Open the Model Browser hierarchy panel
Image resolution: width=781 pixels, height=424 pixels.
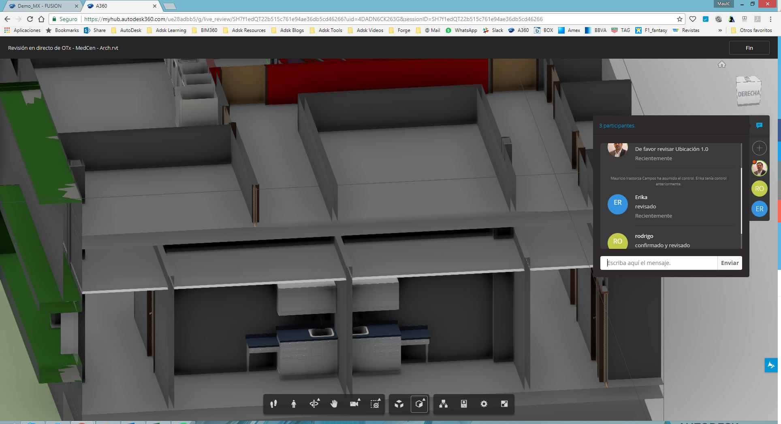444,404
